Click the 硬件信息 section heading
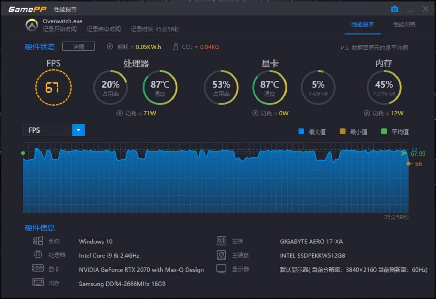The width and height of the screenshot is (436, 299). pos(40,228)
